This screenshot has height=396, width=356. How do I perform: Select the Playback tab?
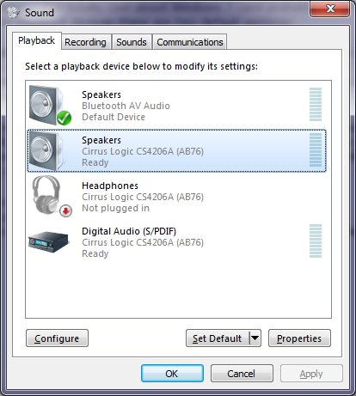(36, 40)
